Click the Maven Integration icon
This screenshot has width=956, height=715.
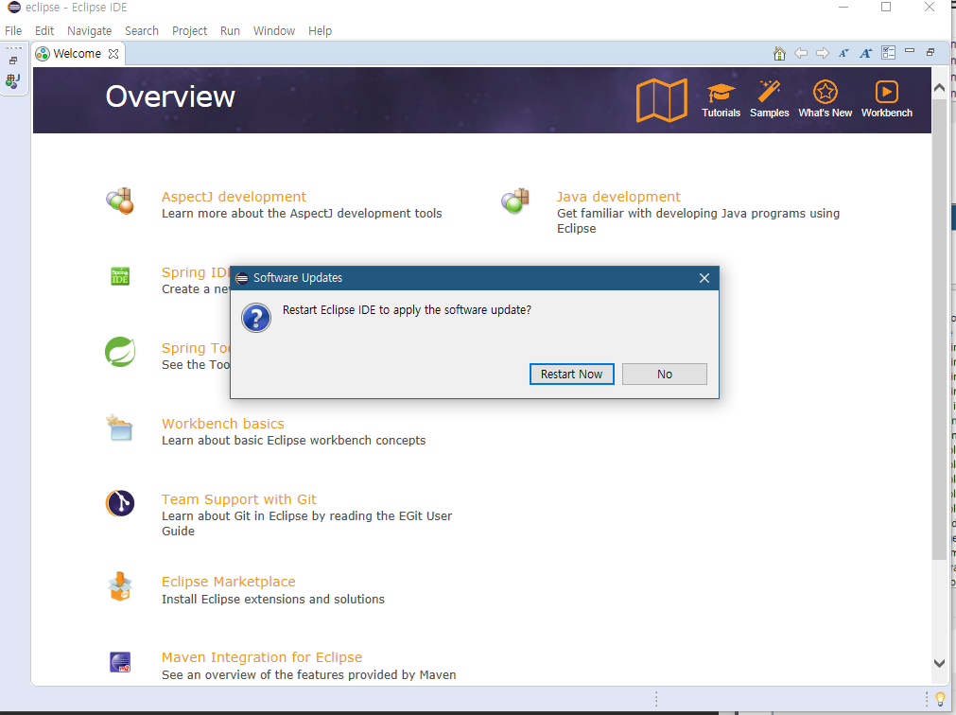pos(119,662)
